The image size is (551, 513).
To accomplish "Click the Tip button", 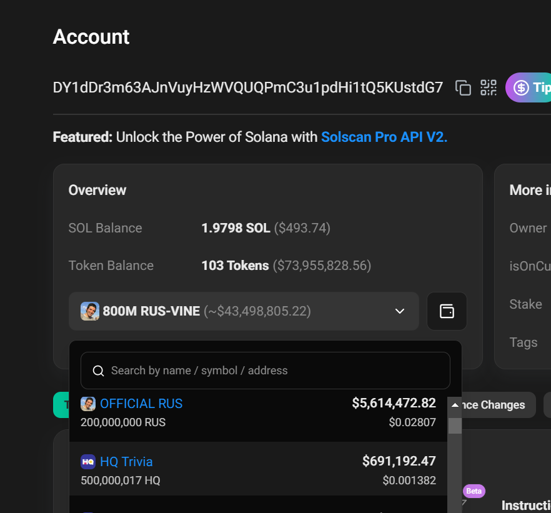I will [529, 87].
